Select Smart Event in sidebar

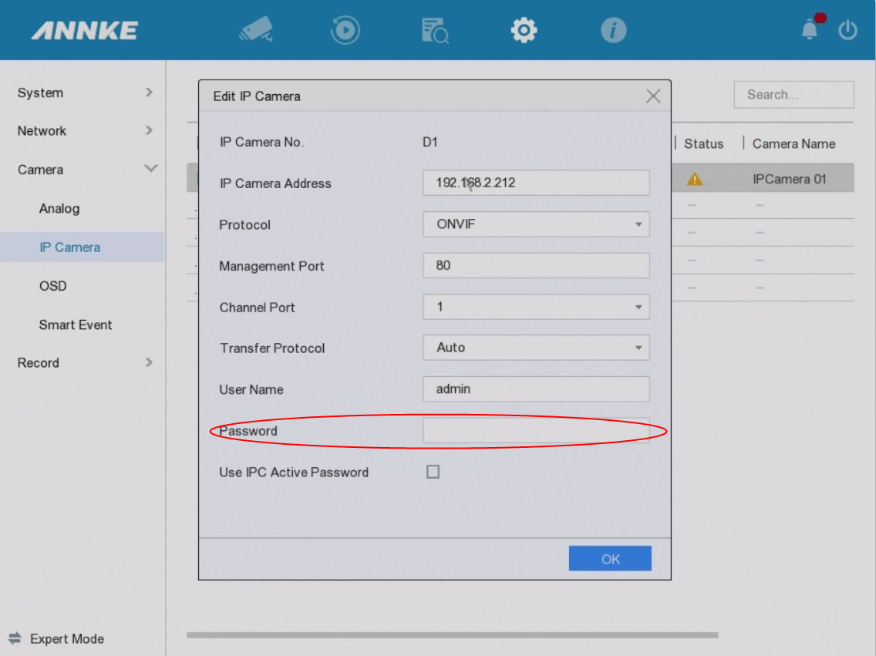(76, 325)
